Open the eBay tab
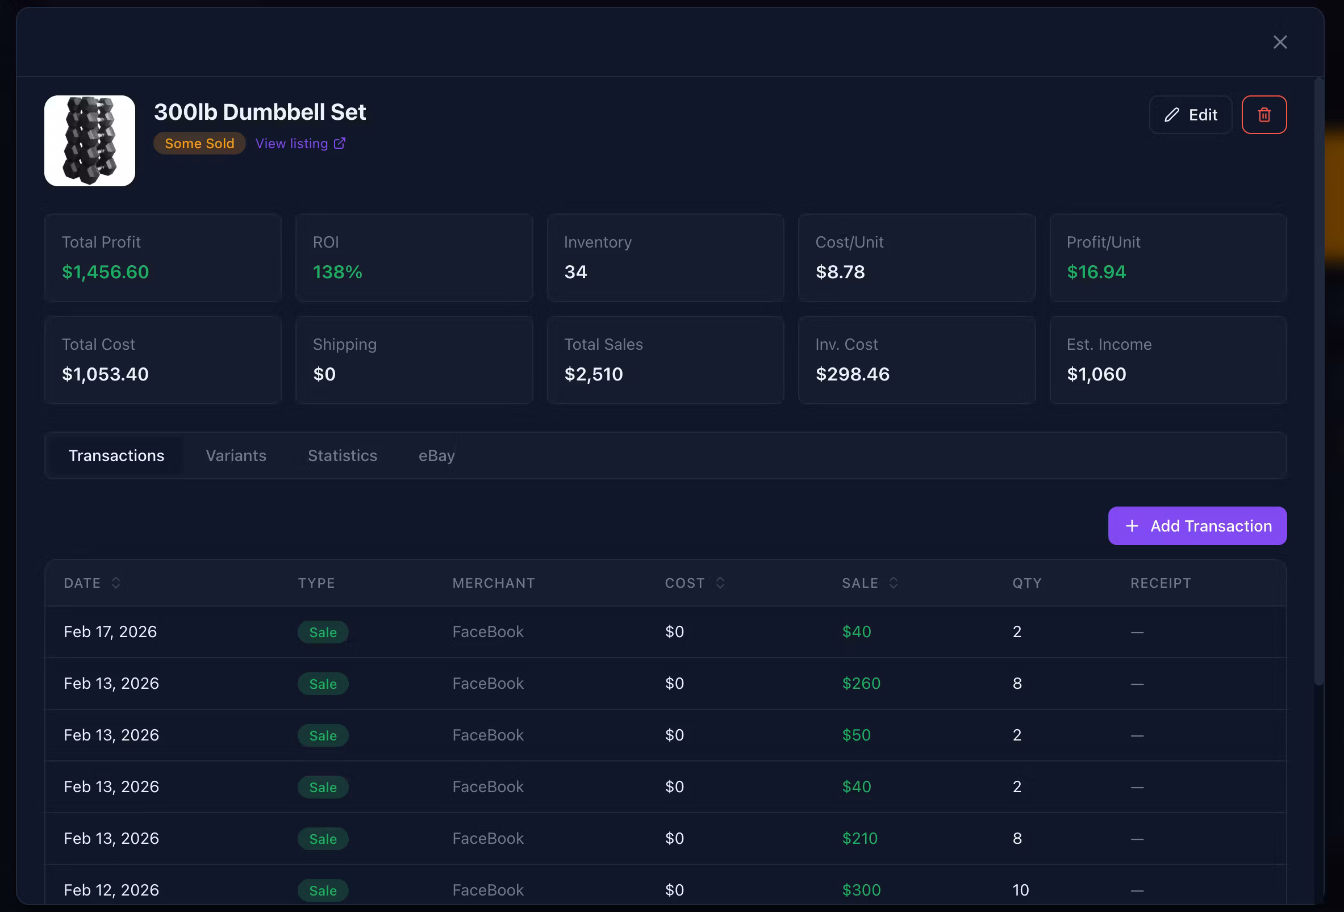 (437, 455)
